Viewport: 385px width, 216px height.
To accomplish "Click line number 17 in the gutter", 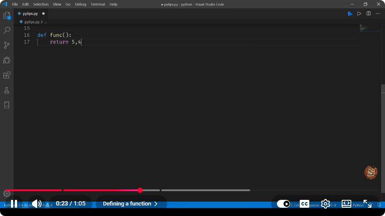I will (x=27, y=42).
